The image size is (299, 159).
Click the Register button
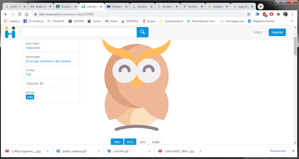pyautogui.click(x=277, y=32)
